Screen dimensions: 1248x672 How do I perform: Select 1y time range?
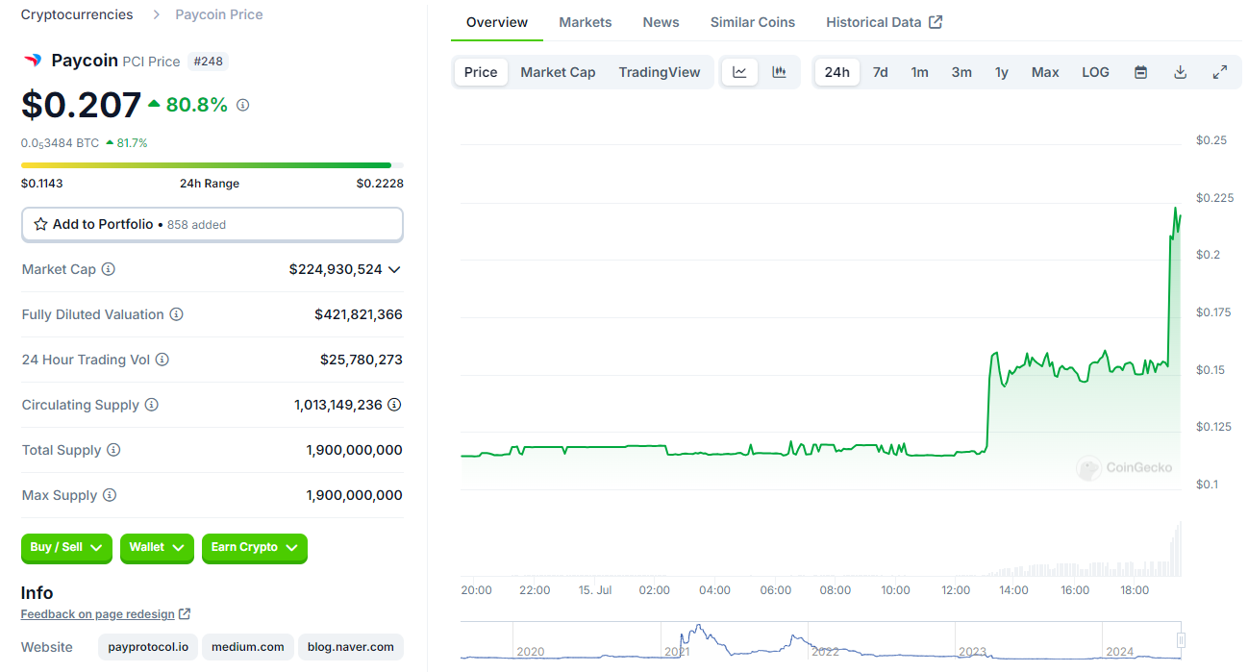(x=1002, y=72)
